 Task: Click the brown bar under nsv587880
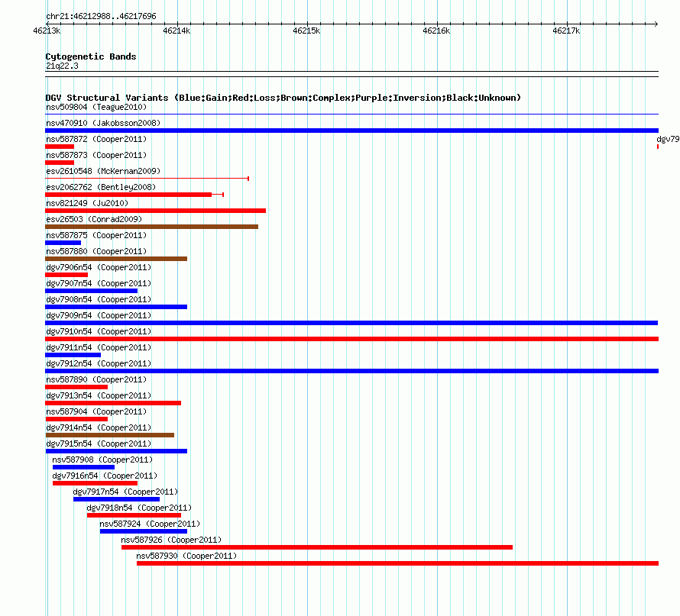[116, 259]
